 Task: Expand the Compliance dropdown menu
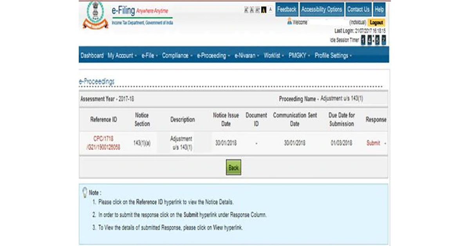pos(177,55)
